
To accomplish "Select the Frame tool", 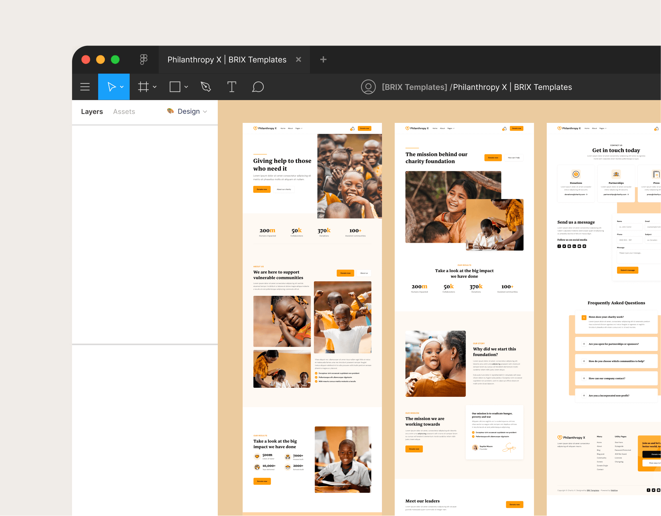I will [143, 87].
